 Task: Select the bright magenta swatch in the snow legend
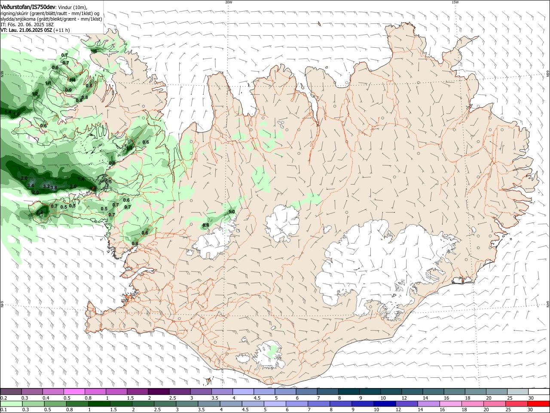(x=74, y=392)
